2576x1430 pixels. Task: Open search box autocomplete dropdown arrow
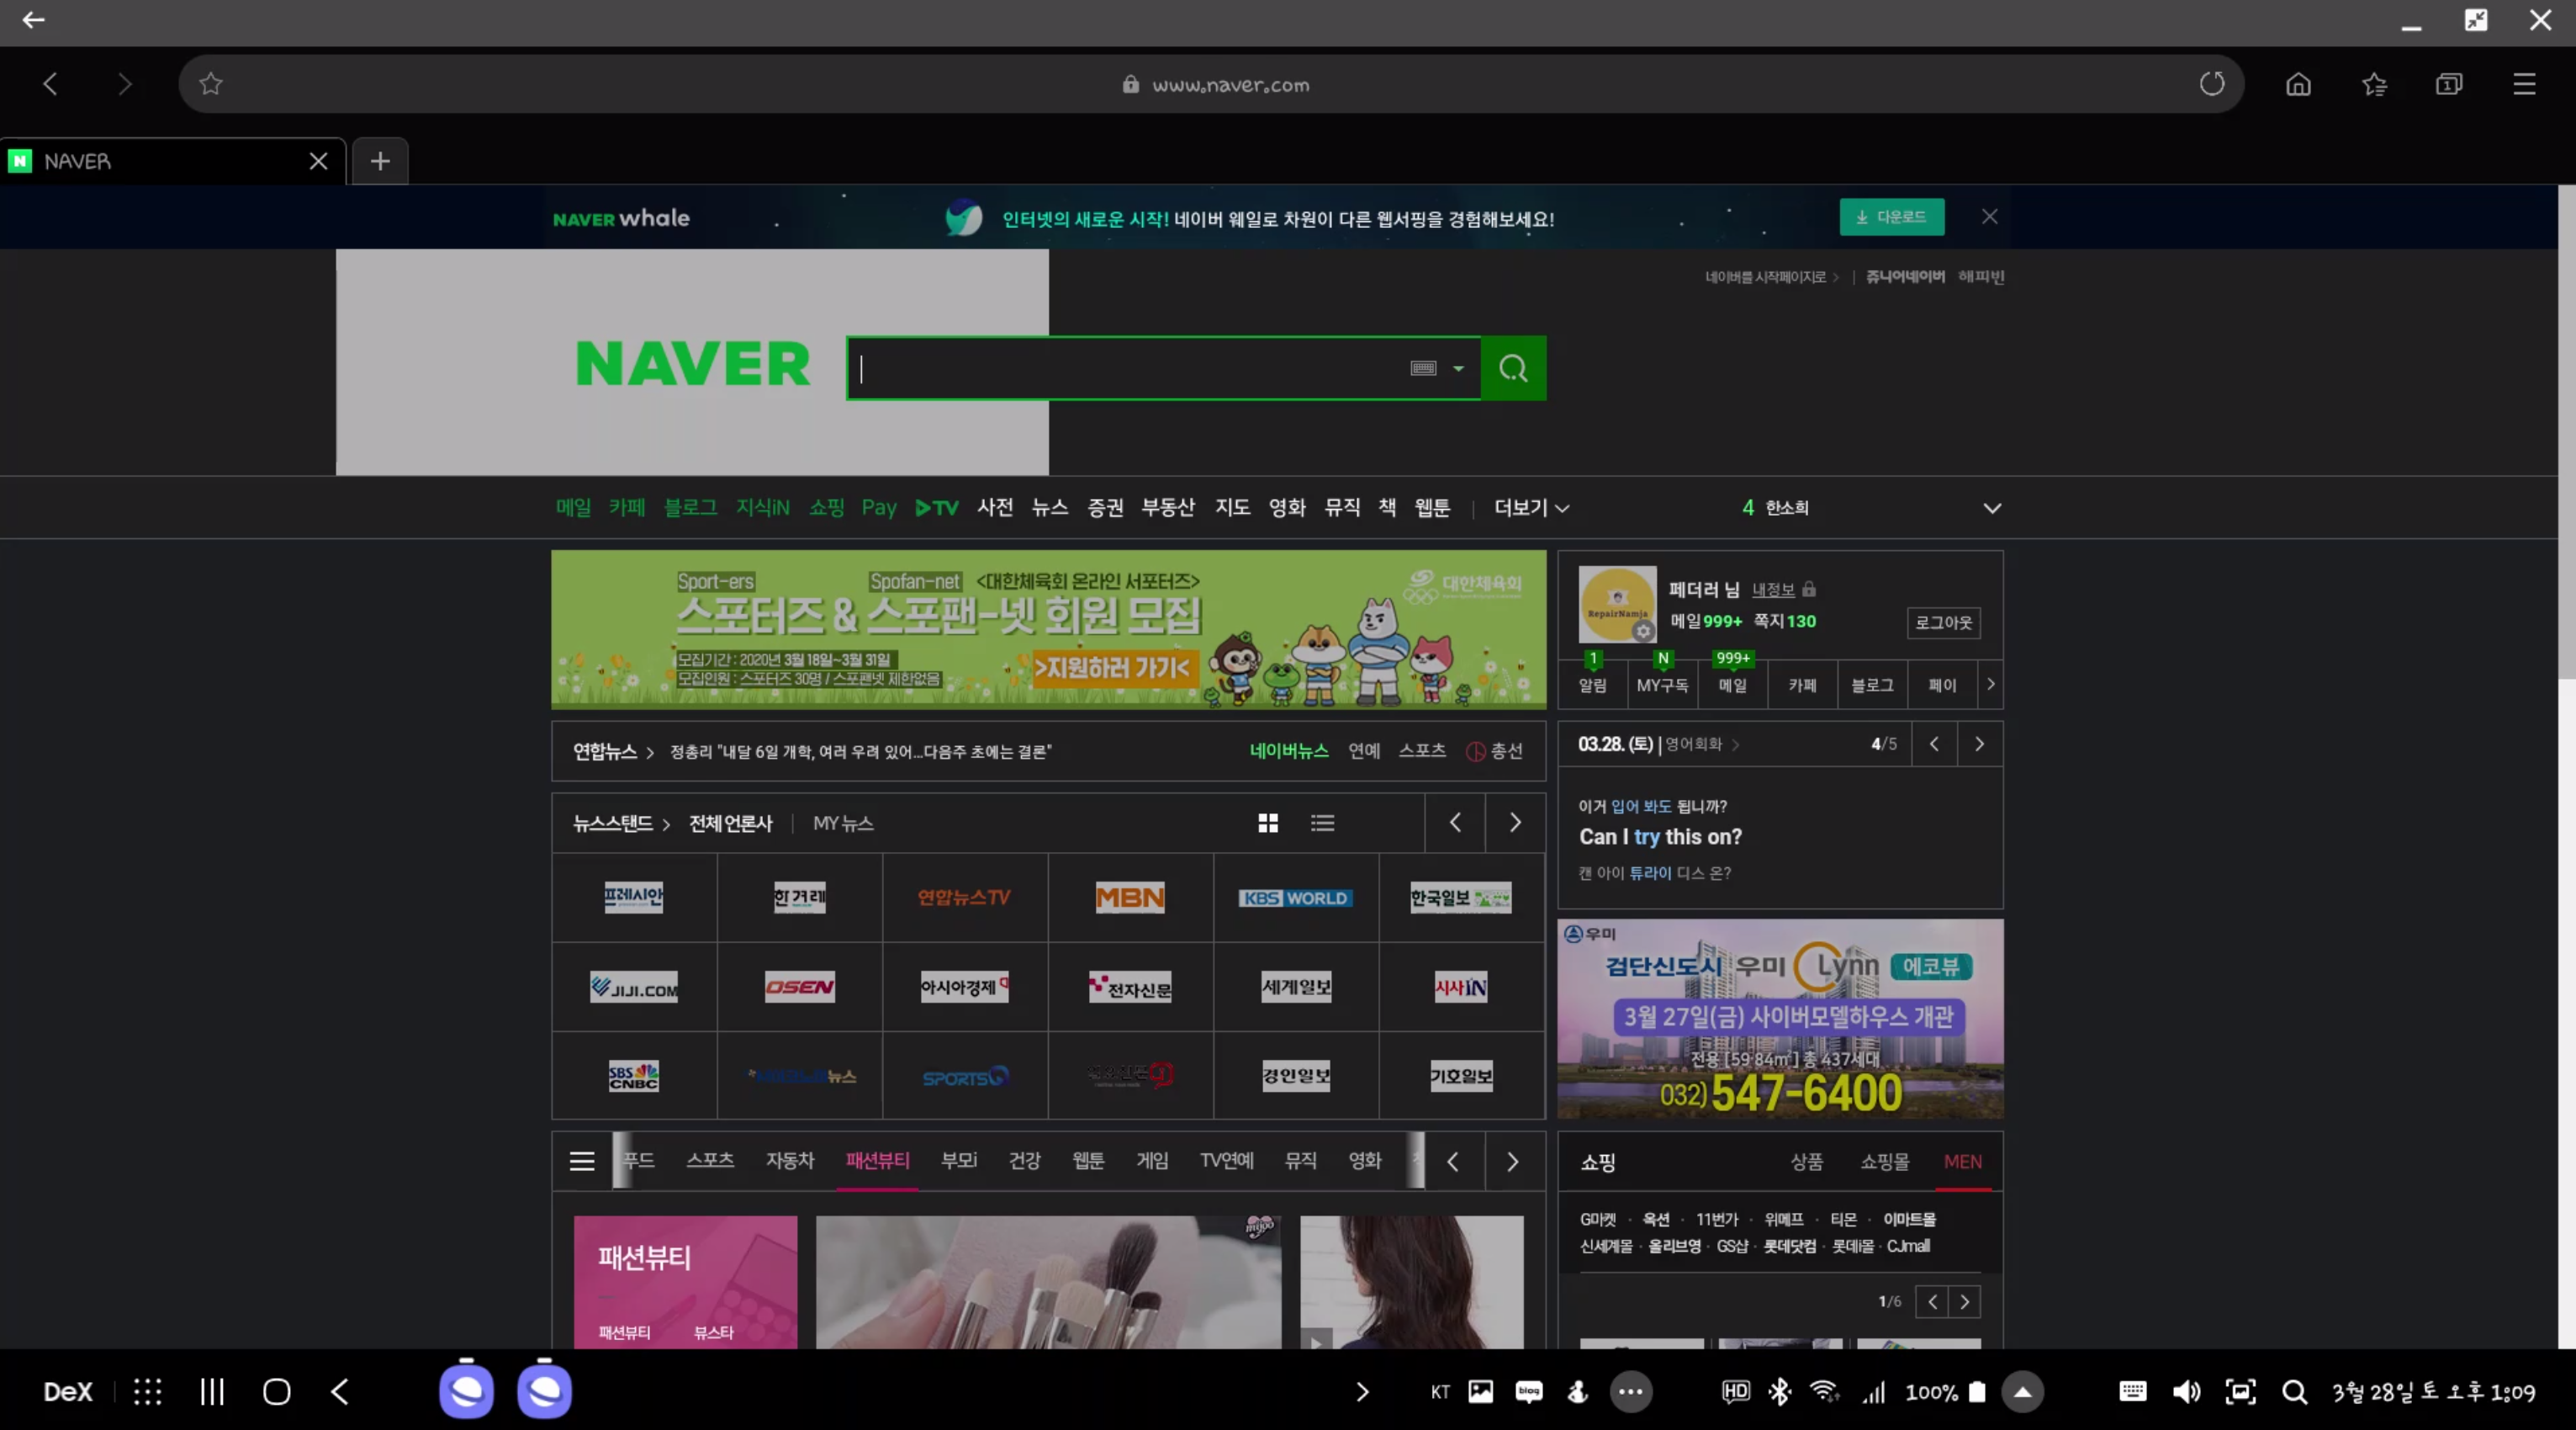[1458, 369]
